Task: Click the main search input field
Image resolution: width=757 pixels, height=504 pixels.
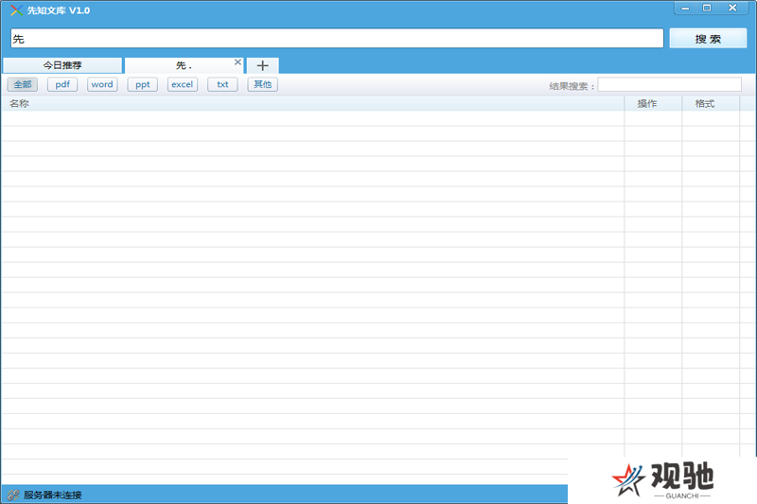Action: point(337,39)
